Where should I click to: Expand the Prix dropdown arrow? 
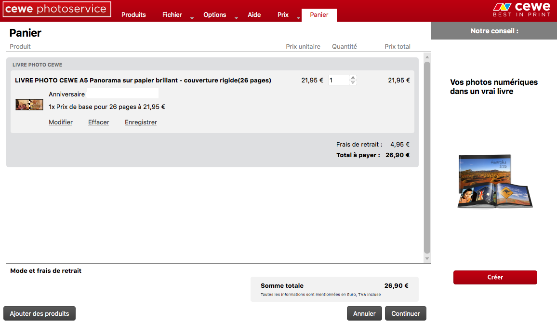point(298,18)
